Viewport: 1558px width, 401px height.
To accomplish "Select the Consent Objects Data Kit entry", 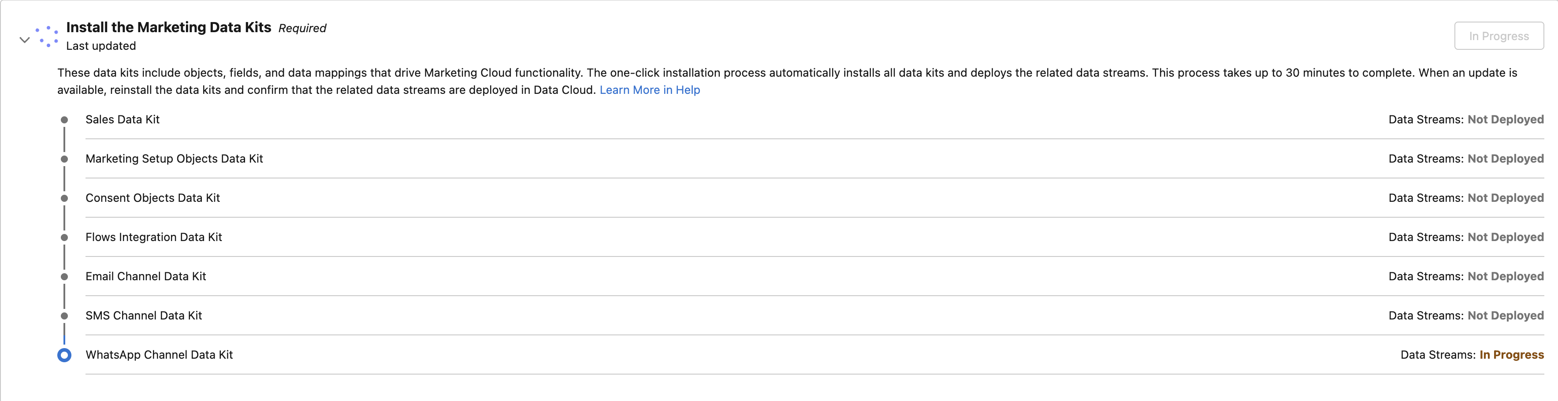I will tap(152, 198).
